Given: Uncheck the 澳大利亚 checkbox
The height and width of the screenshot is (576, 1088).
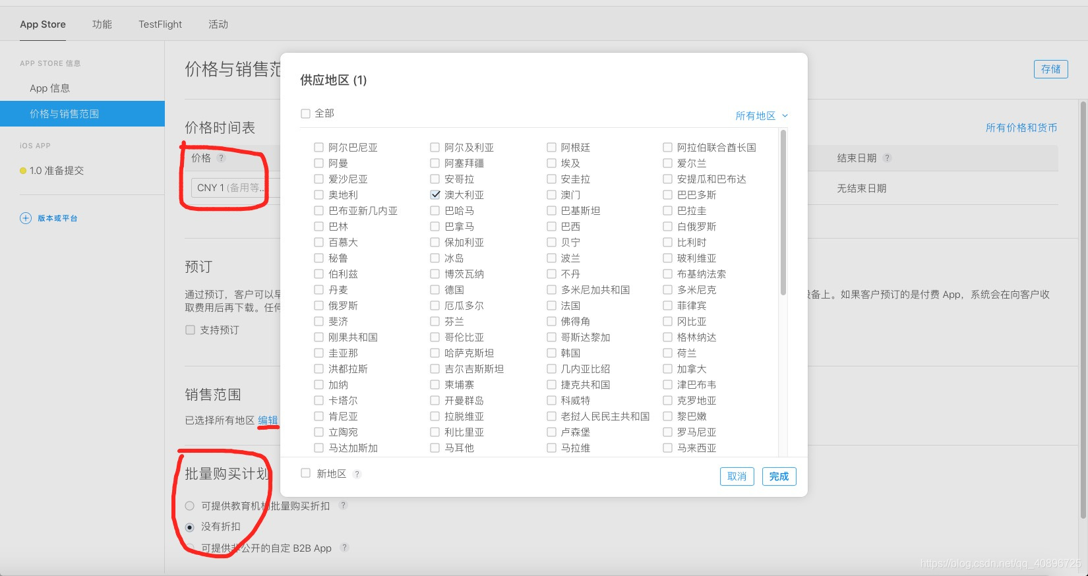Looking at the screenshot, I should 435,194.
